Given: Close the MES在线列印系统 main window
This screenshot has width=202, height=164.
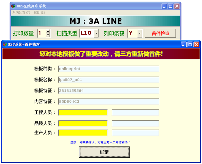Looking at the screenshot, I should click(x=177, y=6).
